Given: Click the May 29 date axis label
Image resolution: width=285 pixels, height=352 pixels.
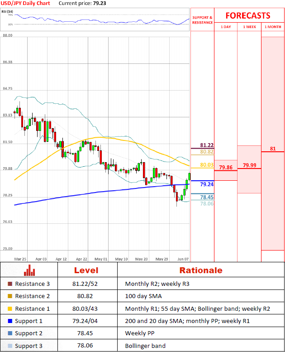Looking at the screenshot, I should [x=161, y=259].
